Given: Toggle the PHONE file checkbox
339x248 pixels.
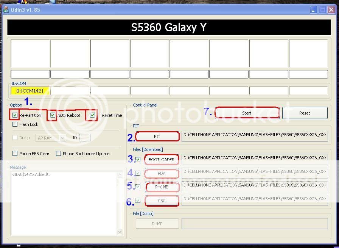Looking at the screenshot, I should 138,187.
